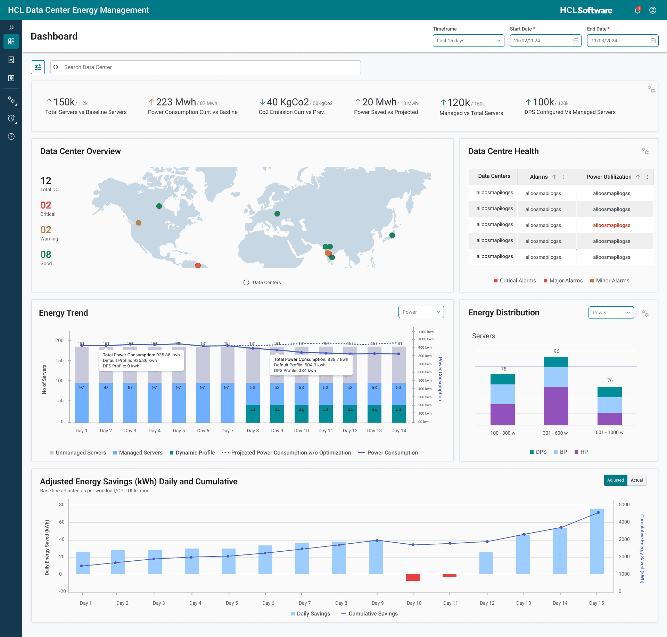The width and height of the screenshot is (667, 637).
Task: Toggle the Unmanaged Servers legend series
Action: [78, 453]
